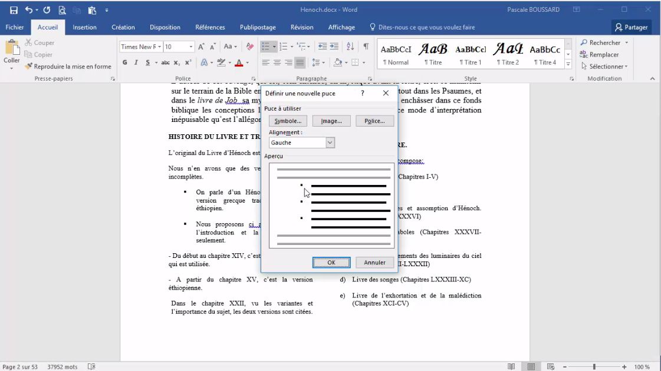
Task: Click the strikethrough (abc) icon
Action: click(x=167, y=61)
